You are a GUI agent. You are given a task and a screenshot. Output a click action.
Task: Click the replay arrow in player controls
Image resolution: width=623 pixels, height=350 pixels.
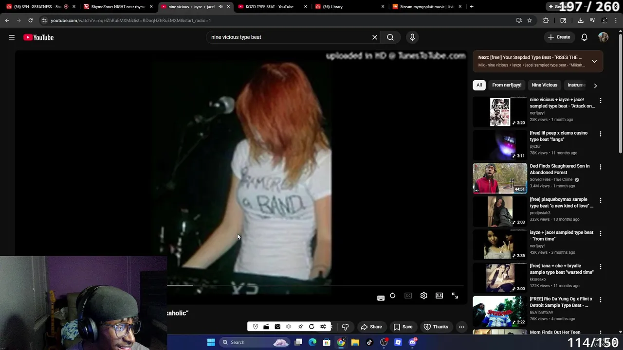(393, 296)
